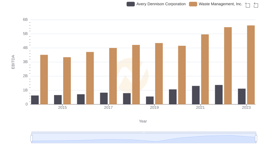The height and width of the screenshot is (151, 262).
Task: Click the Waste Management bar for 2014
Action: pos(44,80)
